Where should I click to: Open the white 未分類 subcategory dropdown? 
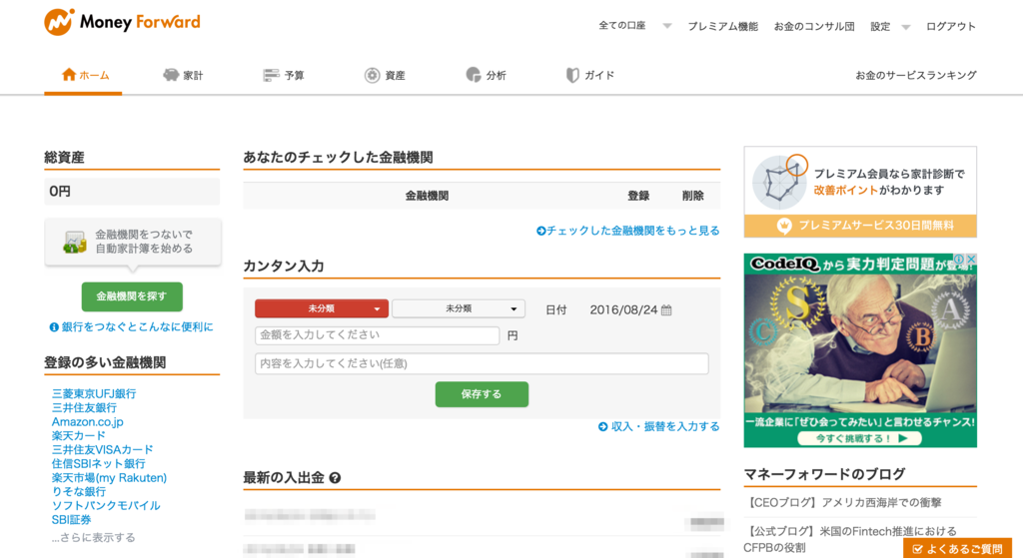[x=459, y=308]
